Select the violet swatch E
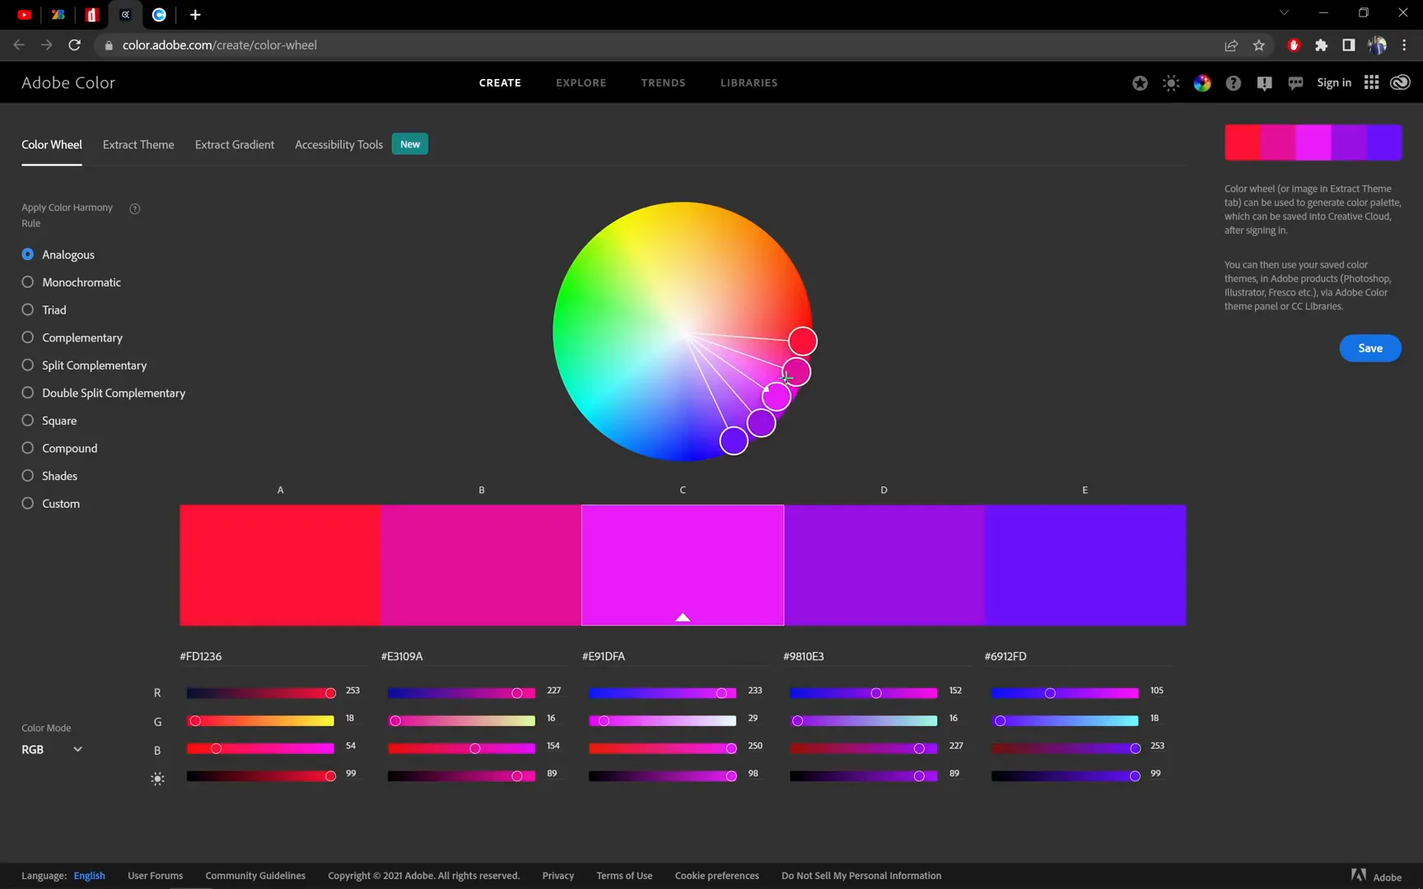 pyautogui.click(x=1085, y=565)
